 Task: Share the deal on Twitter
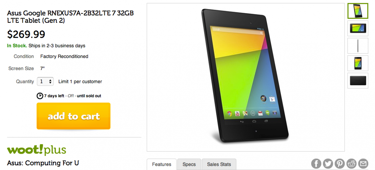(x=328, y=163)
